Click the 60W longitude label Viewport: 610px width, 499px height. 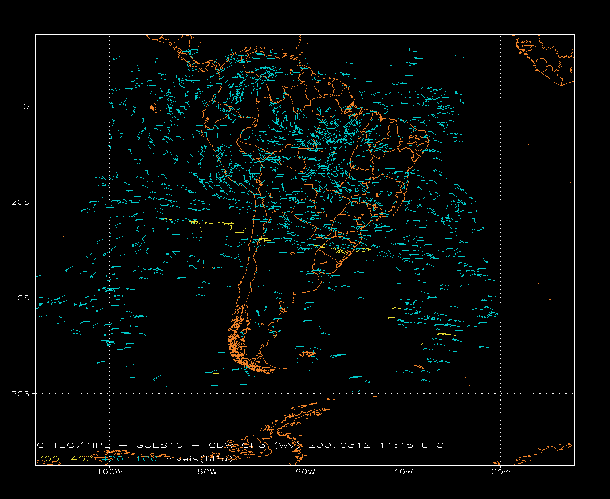click(305, 471)
